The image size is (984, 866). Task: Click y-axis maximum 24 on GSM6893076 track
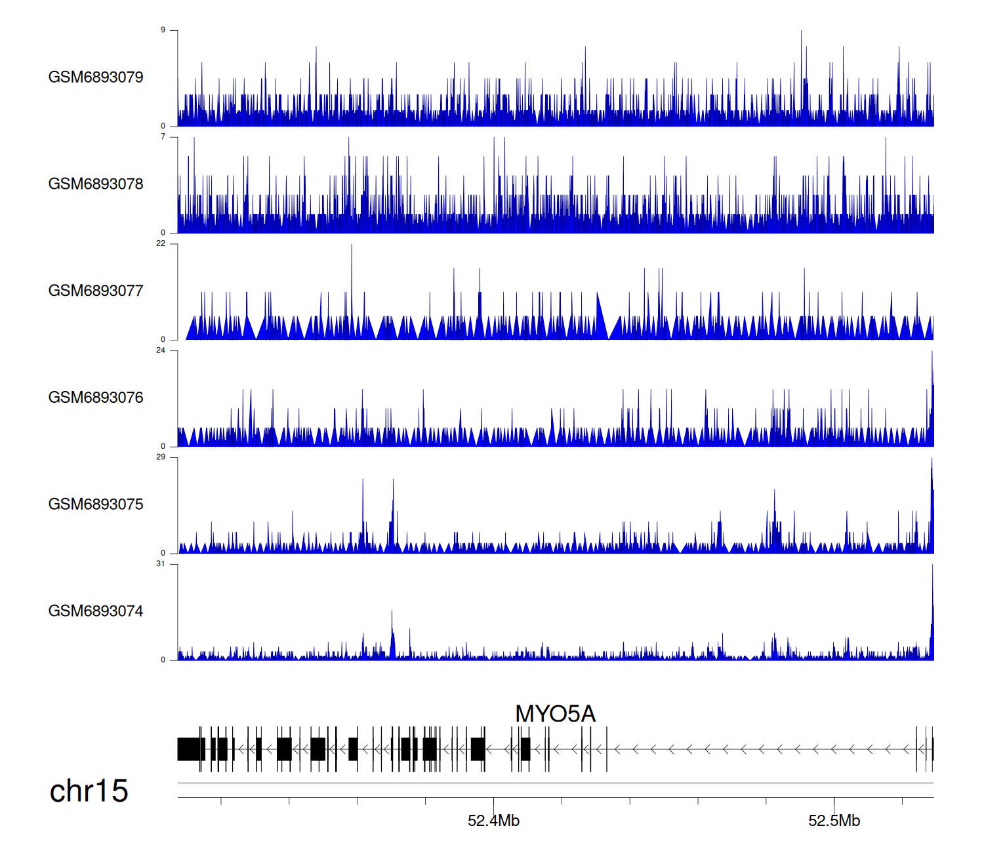point(161,350)
